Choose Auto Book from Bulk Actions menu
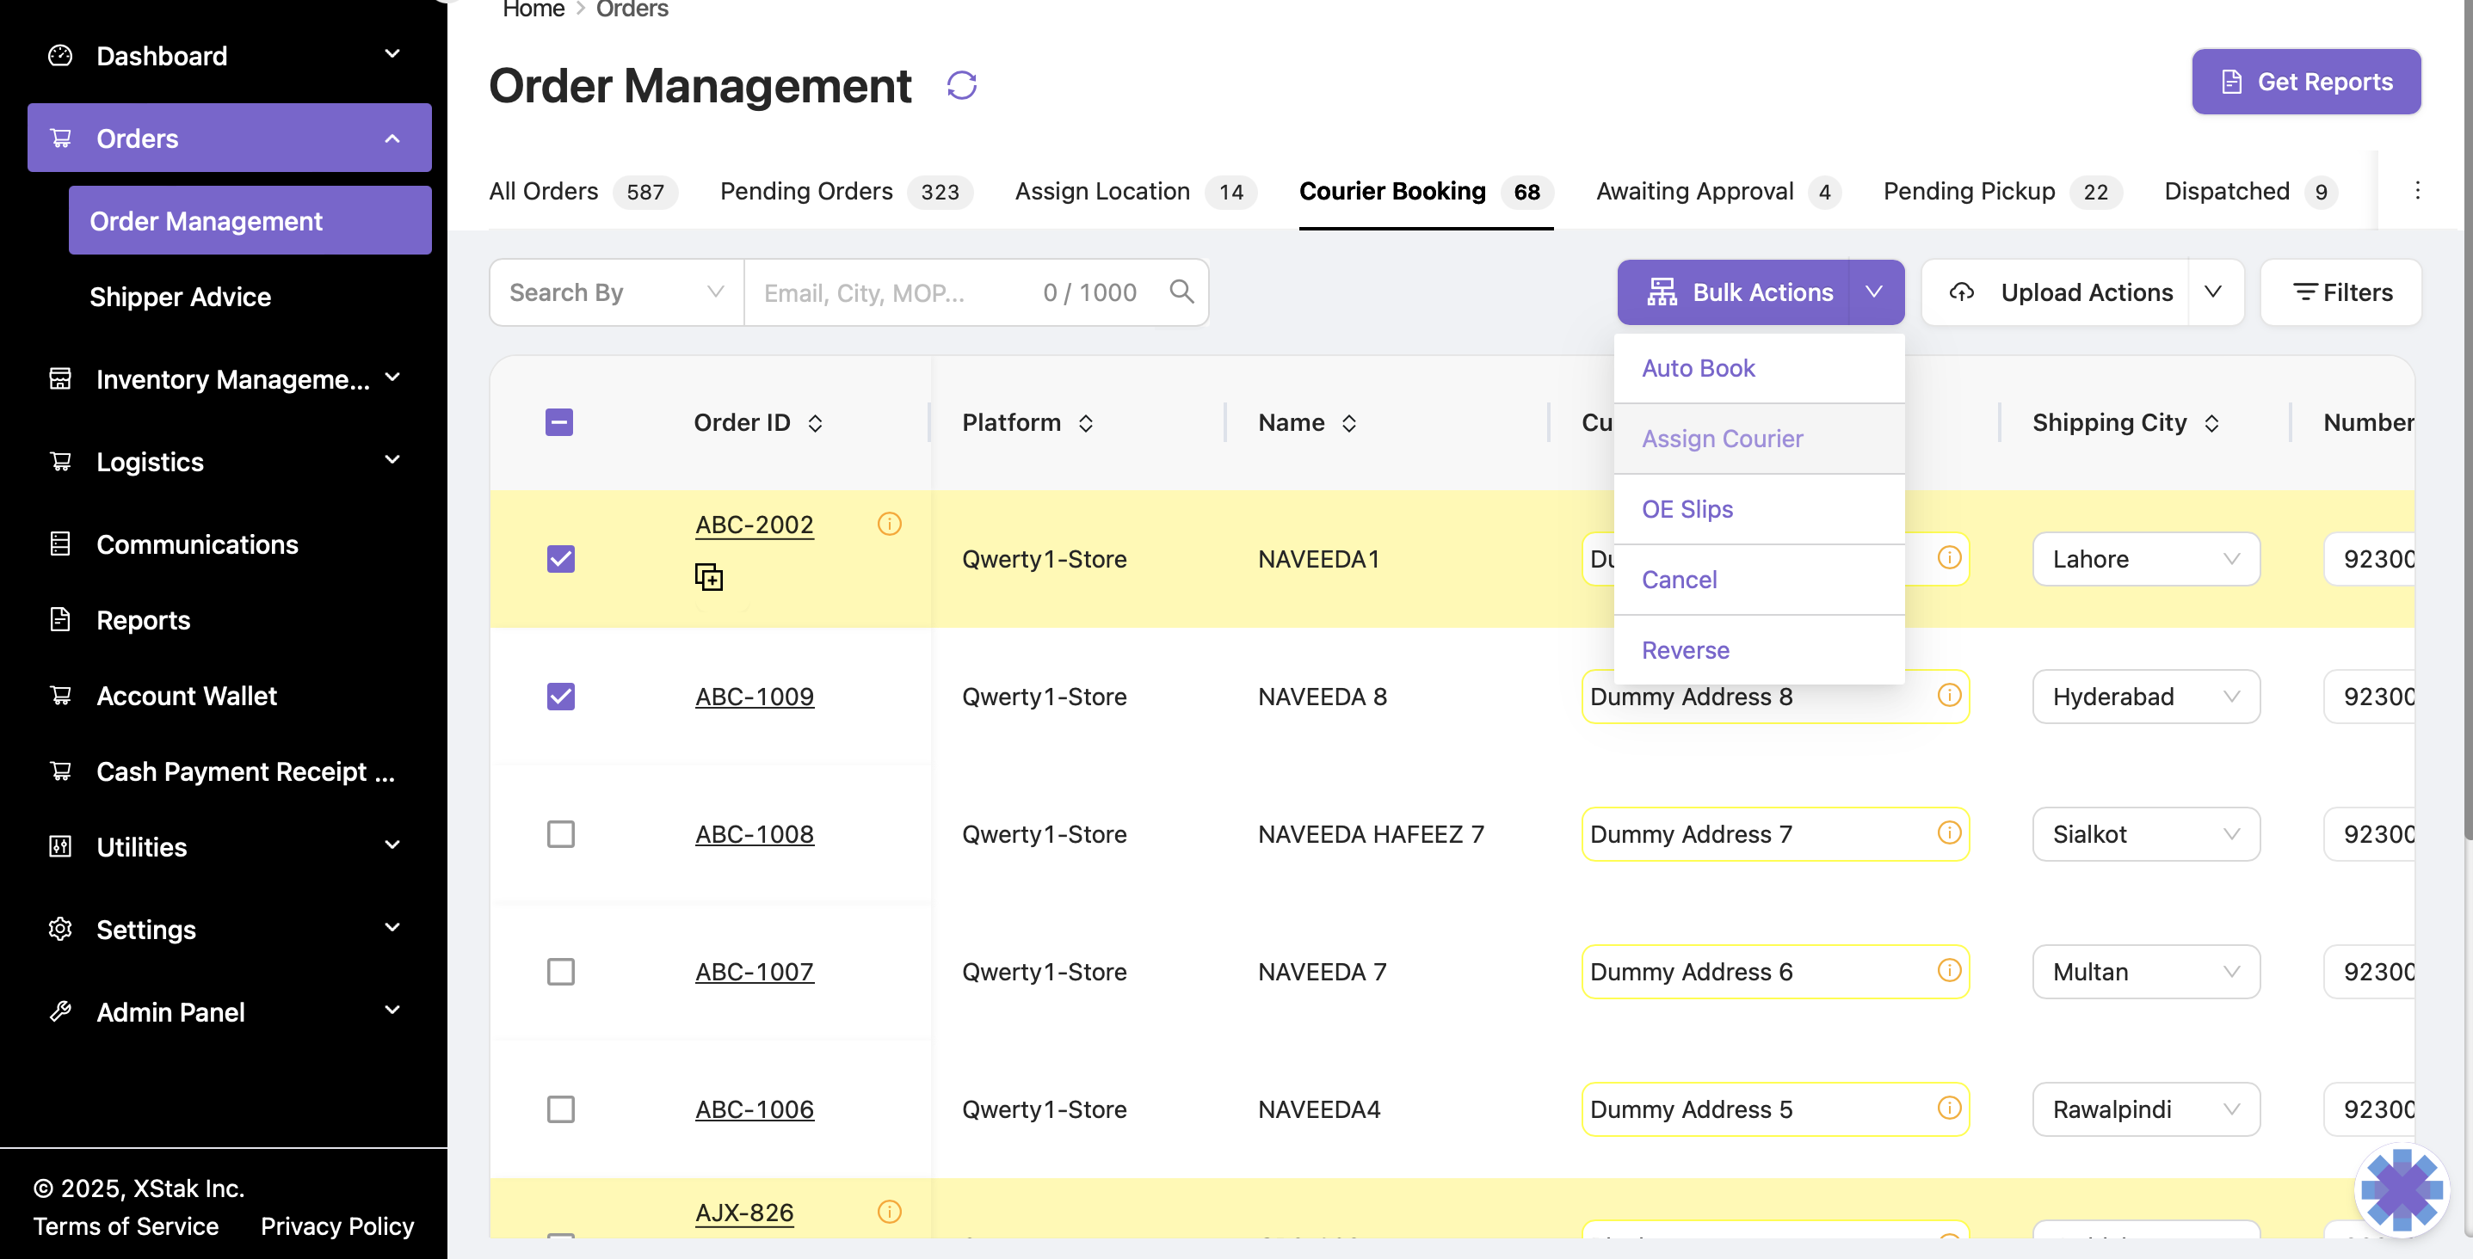2473x1259 pixels. [x=1759, y=367]
